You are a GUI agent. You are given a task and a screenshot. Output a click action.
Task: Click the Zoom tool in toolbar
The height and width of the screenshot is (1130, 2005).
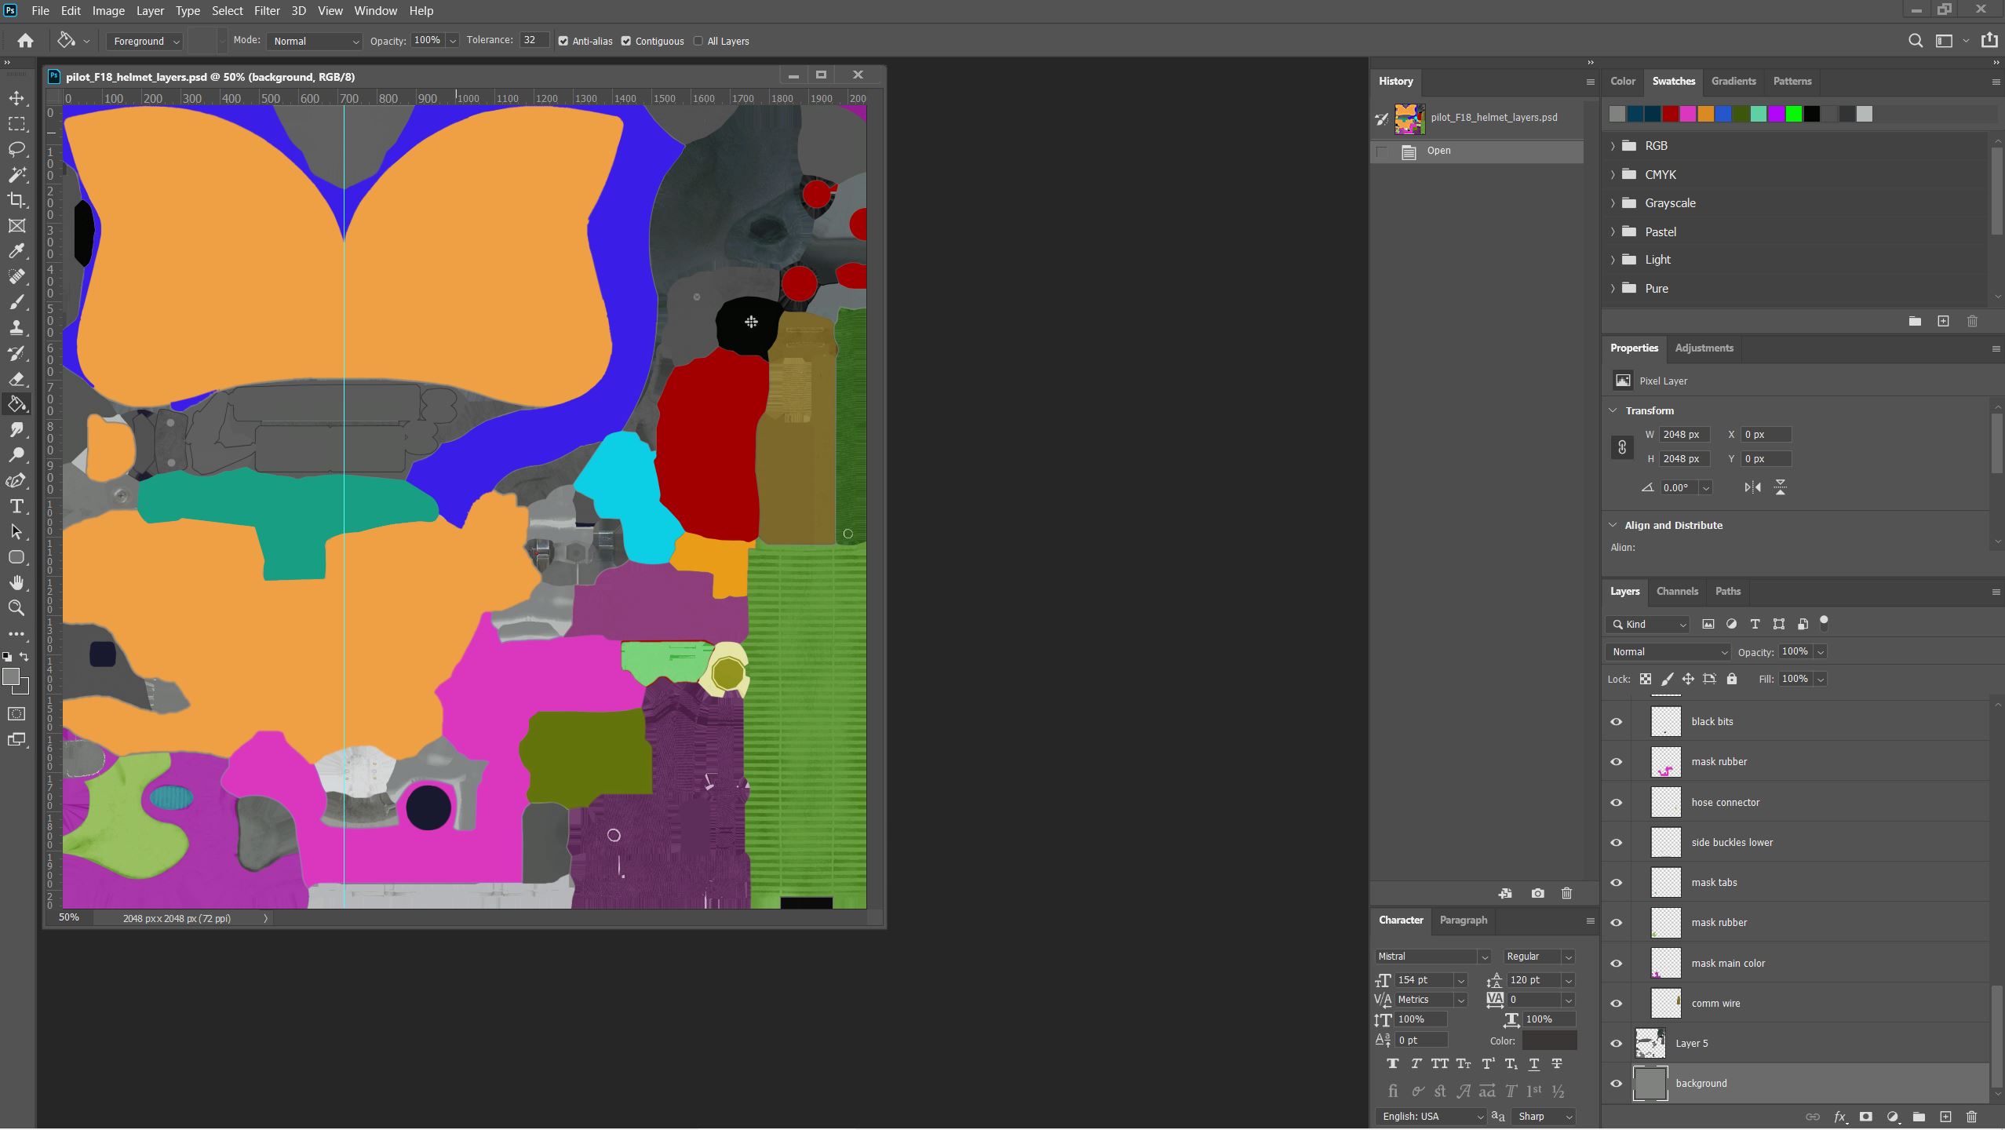16,608
